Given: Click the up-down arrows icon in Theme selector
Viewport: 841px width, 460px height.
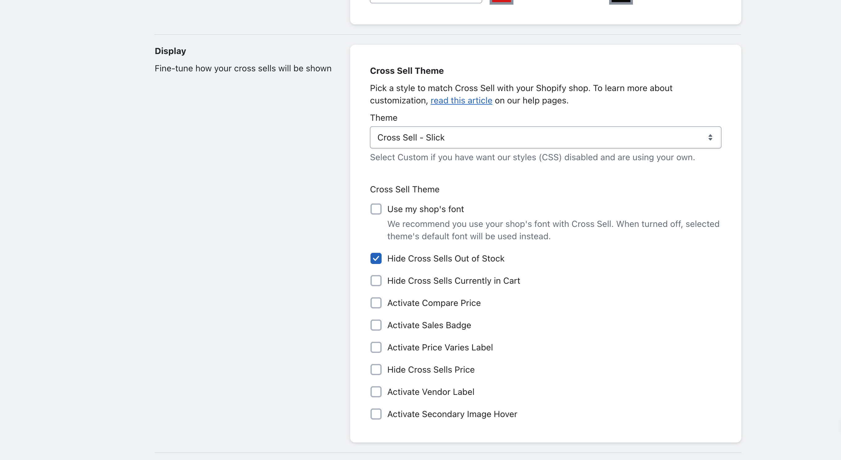Looking at the screenshot, I should pyautogui.click(x=710, y=137).
